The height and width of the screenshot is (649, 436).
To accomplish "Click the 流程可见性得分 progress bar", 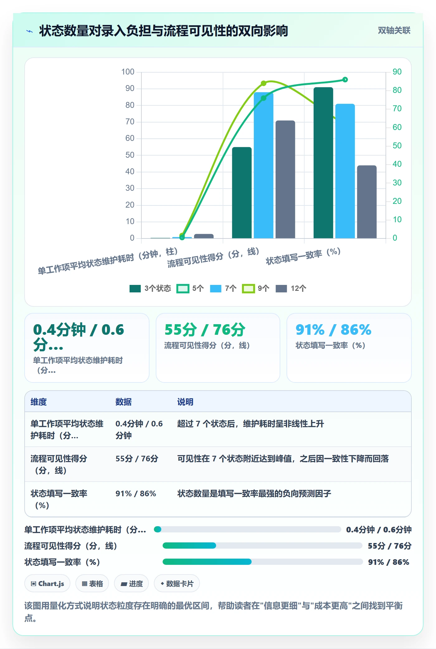I will (262, 546).
